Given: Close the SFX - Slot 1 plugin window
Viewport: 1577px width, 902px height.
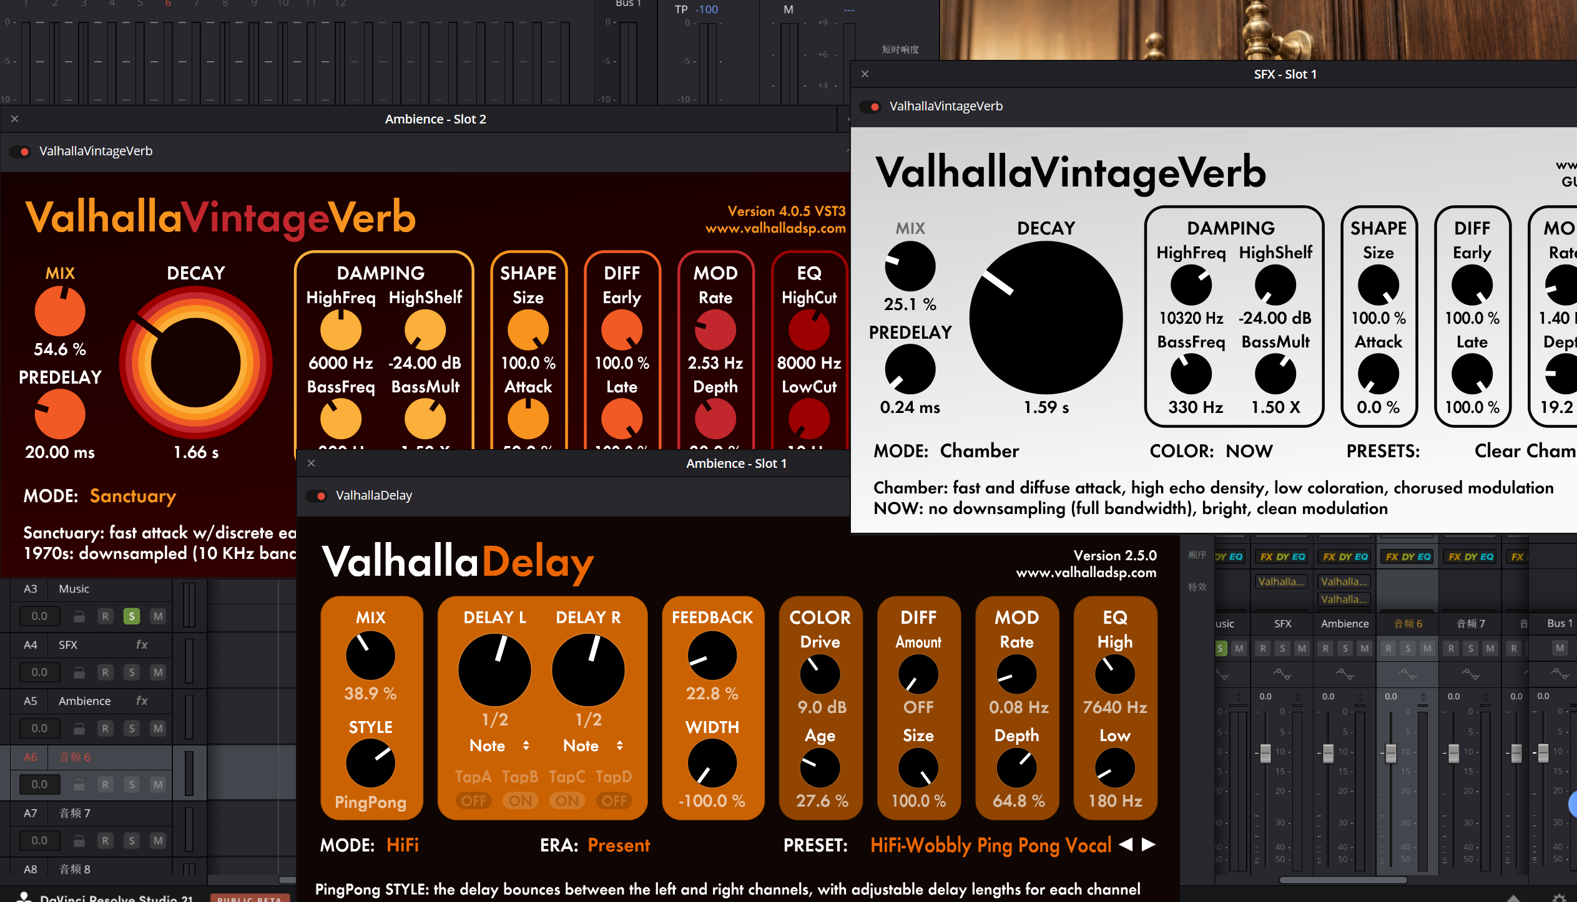Looking at the screenshot, I should coord(865,74).
